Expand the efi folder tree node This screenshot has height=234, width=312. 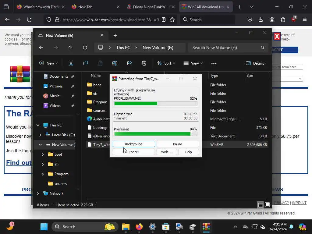pos(43,164)
